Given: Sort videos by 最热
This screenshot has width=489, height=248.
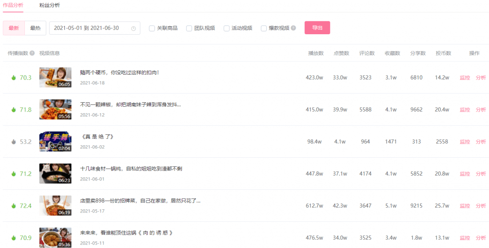Looking at the screenshot, I should point(35,28).
